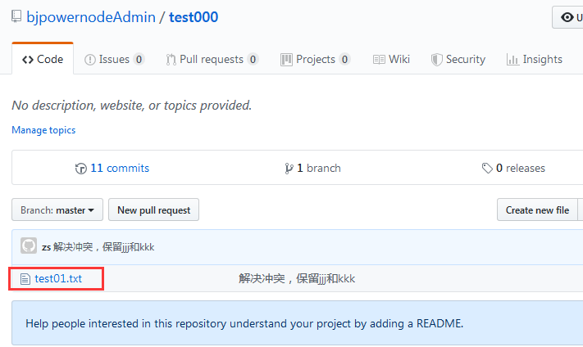
Task: Click the Manage topics link
Action: (43, 130)
